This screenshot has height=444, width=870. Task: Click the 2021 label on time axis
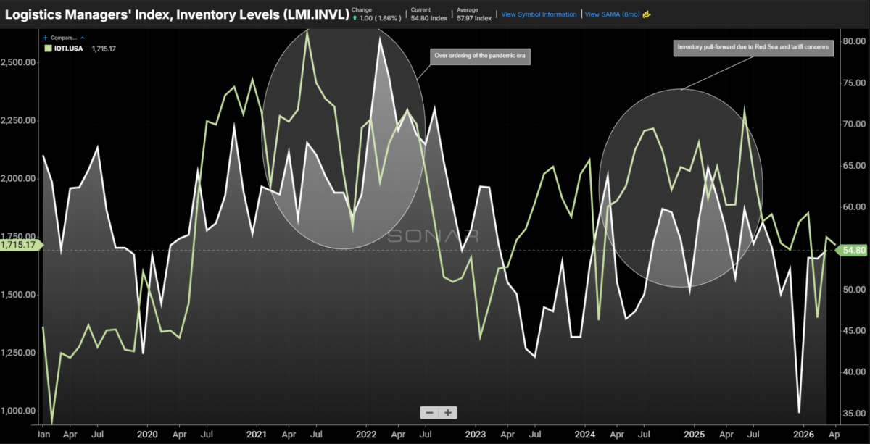point(257,435)
